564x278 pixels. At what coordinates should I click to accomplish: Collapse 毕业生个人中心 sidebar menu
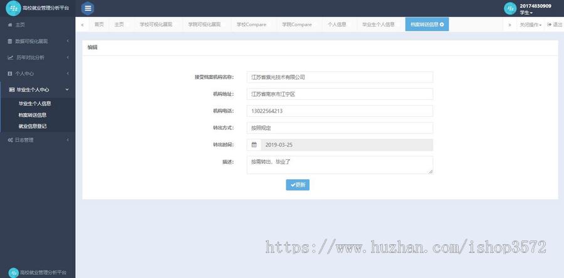point(38,90)
